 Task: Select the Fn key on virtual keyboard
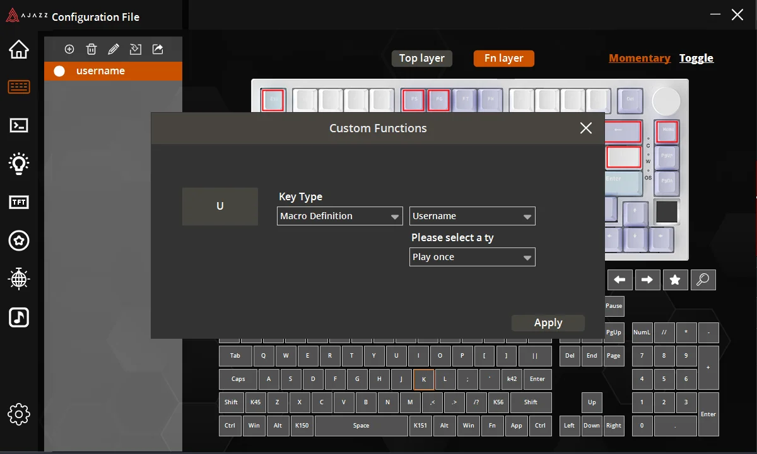coord(492,426)
